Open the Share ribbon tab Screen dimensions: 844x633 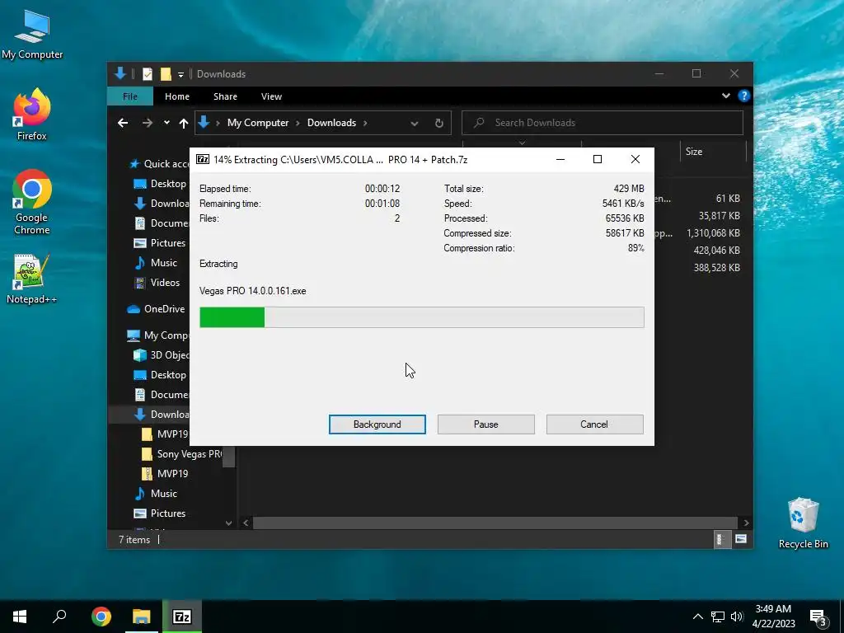point(225,96)
